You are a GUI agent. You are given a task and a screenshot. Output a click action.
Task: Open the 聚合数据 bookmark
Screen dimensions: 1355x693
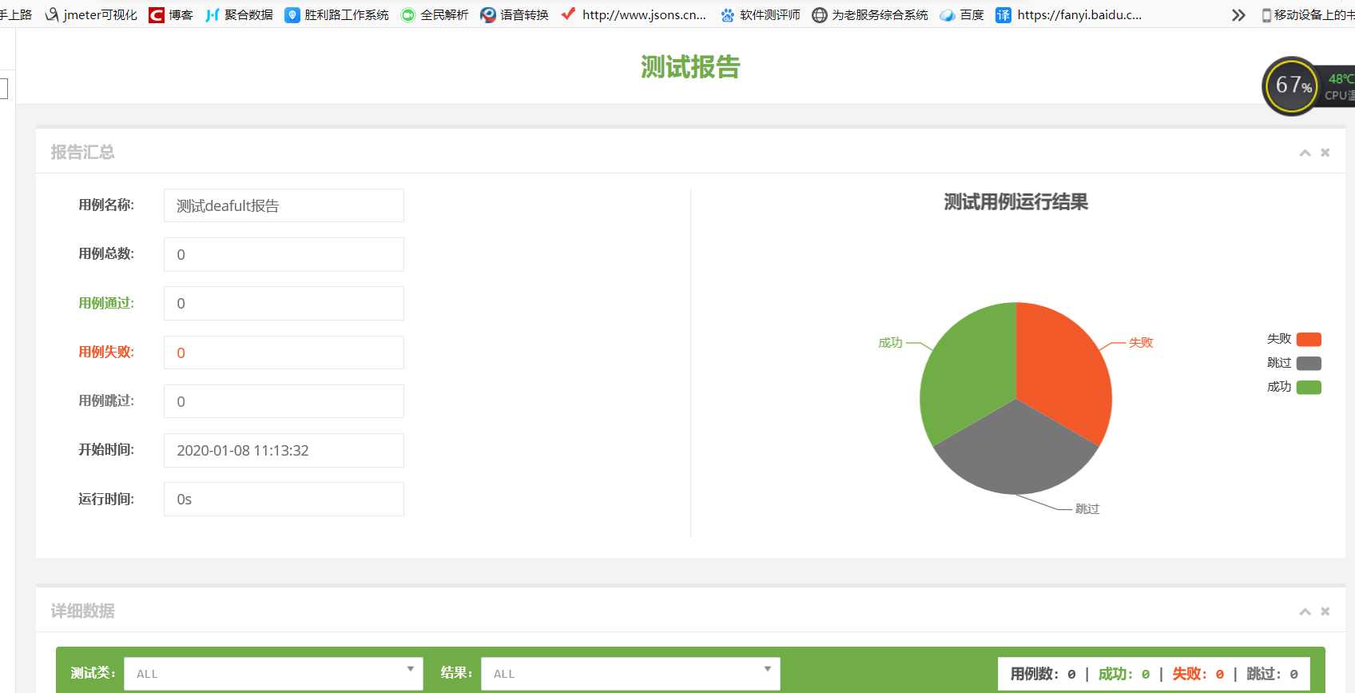point(239,14)
